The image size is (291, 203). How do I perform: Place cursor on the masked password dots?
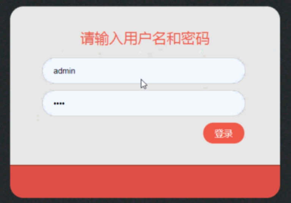(x=59, y=103)
